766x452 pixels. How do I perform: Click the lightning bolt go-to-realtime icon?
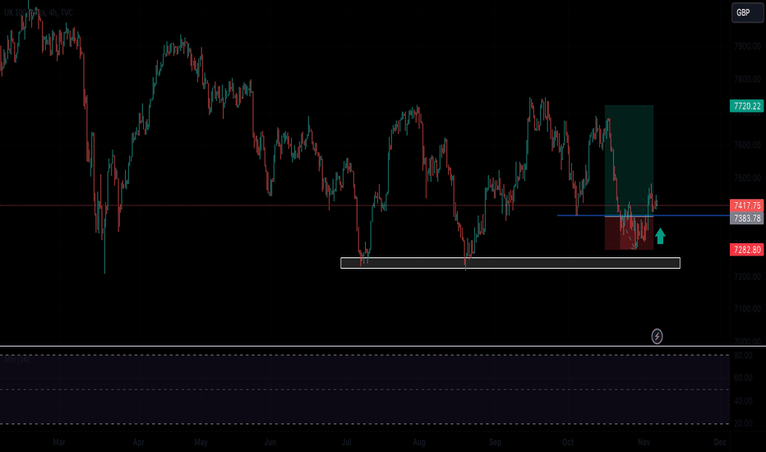point(657,336)
